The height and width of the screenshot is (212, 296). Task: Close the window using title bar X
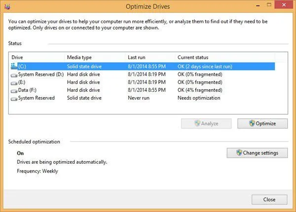pos(285,7)
